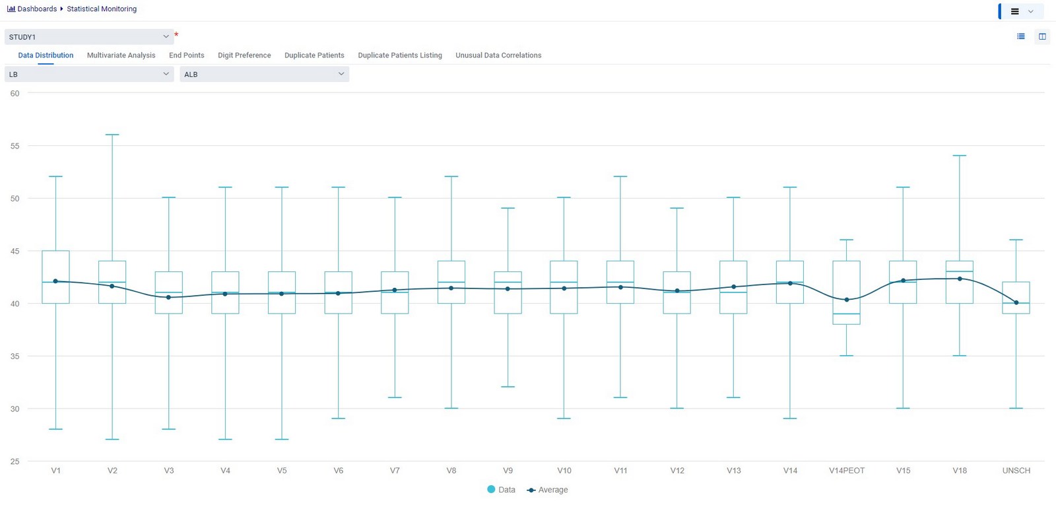Click the Statistical Monitoring breadcrumb
Screen dimensions: 1056x505
click(102, 9)
